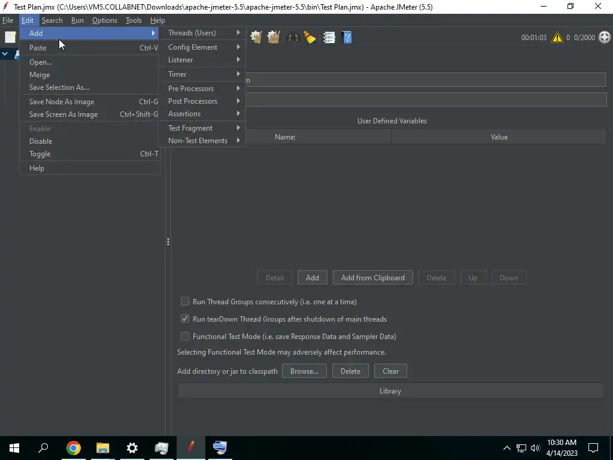Choose Save Screen As Image
The width and height of the screenshot is (613, 460).
[90, 114]
